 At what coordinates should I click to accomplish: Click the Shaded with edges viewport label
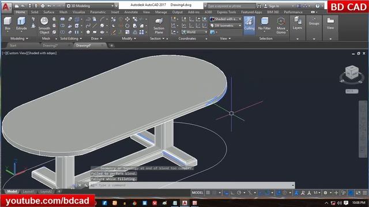[x=42, y=53]
